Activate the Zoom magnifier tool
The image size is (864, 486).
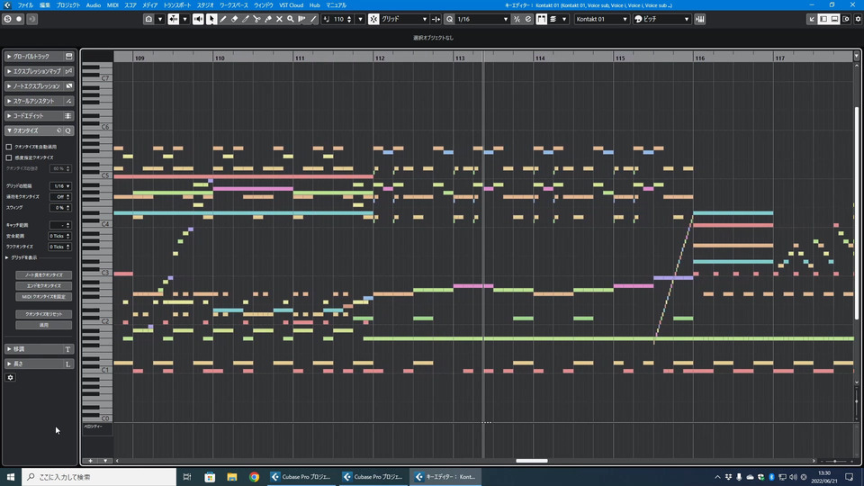[290, 19]
